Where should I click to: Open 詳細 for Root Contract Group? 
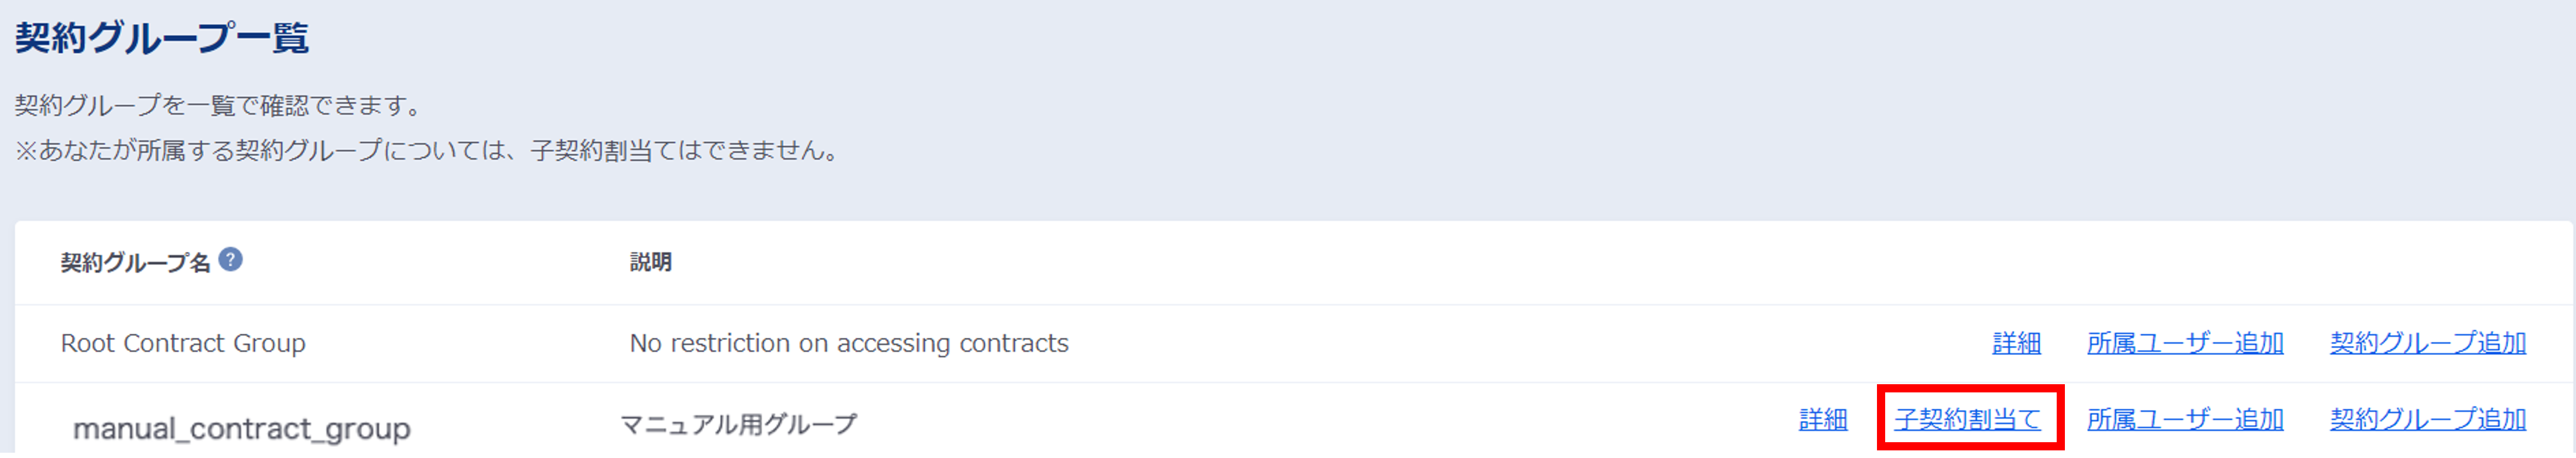[2016, 343]
